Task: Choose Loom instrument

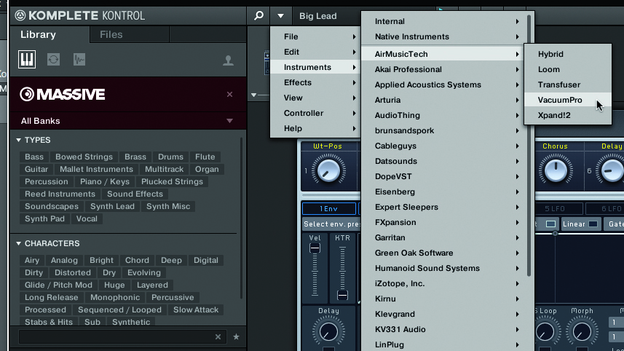Action: point(568,69)
